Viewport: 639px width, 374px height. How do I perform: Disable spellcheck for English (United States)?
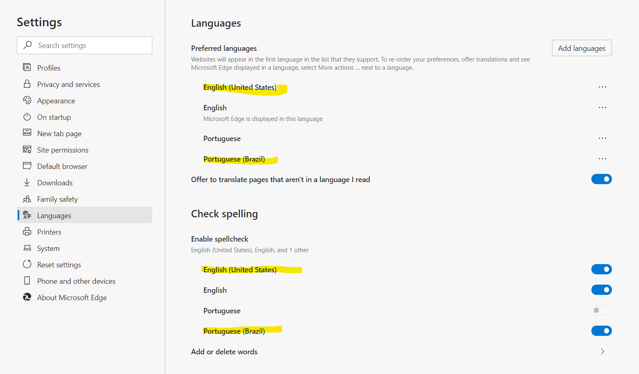point(601,269)
